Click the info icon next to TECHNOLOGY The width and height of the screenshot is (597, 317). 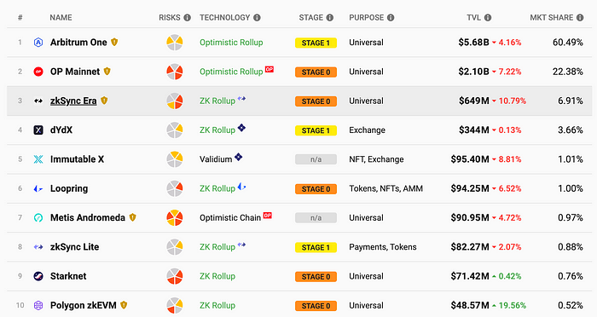[x=257, y=18]
